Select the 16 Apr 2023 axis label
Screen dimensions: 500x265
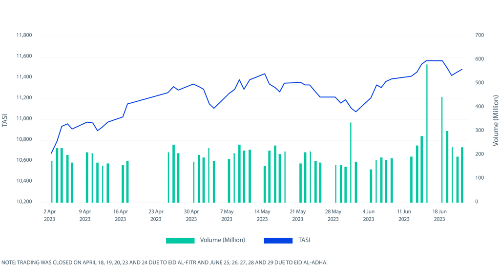(121, 215)
